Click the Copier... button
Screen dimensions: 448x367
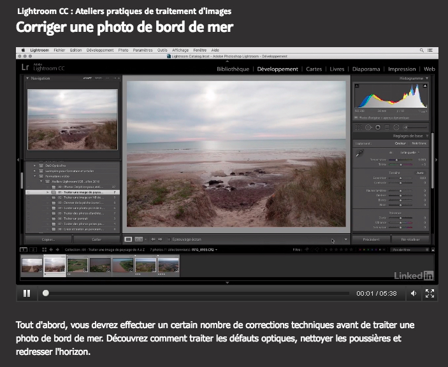[x=48, y=240]
